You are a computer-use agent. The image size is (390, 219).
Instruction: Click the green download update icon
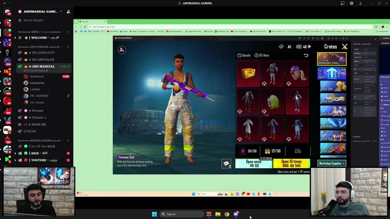click(x=360, y=3)
